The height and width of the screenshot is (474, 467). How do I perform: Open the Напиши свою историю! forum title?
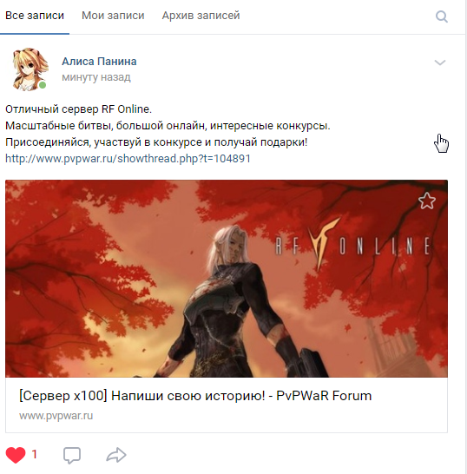pyautogui.click(x=195, y=396)
